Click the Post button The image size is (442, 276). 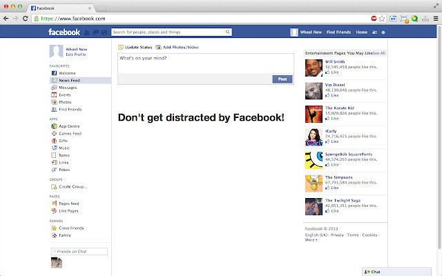point(282,79)
